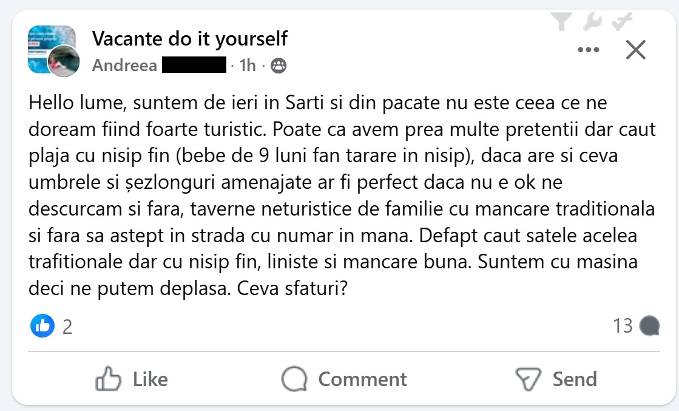This screenshot has width=679, height=411.
Task: Show who reacted via the count 2
Action: 67,327
